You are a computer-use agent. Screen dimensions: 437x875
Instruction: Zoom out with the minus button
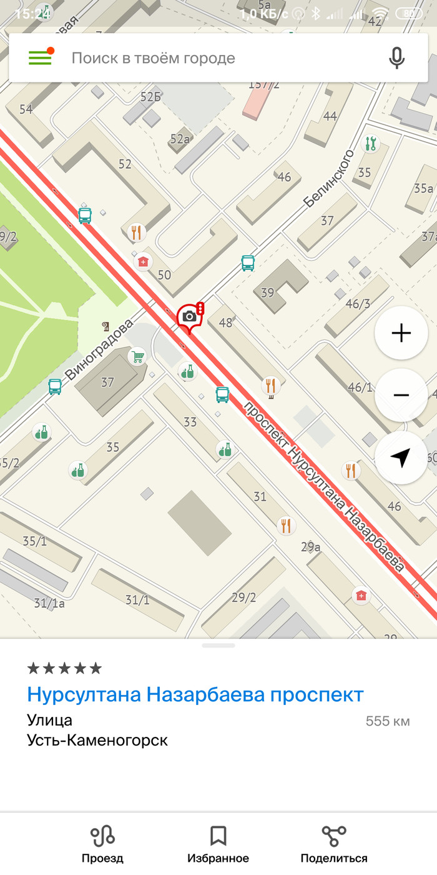[x=401, y=395]
